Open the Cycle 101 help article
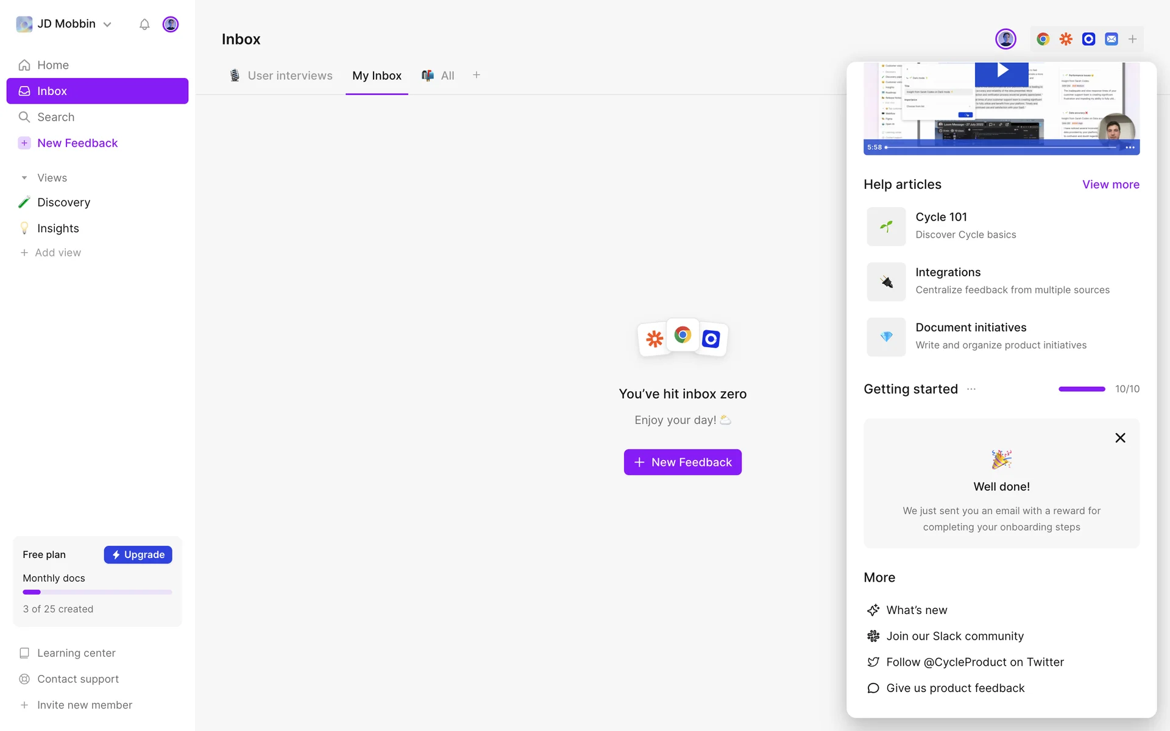Viewport: 1170px width, 731px height. click(x=941, y=217)
